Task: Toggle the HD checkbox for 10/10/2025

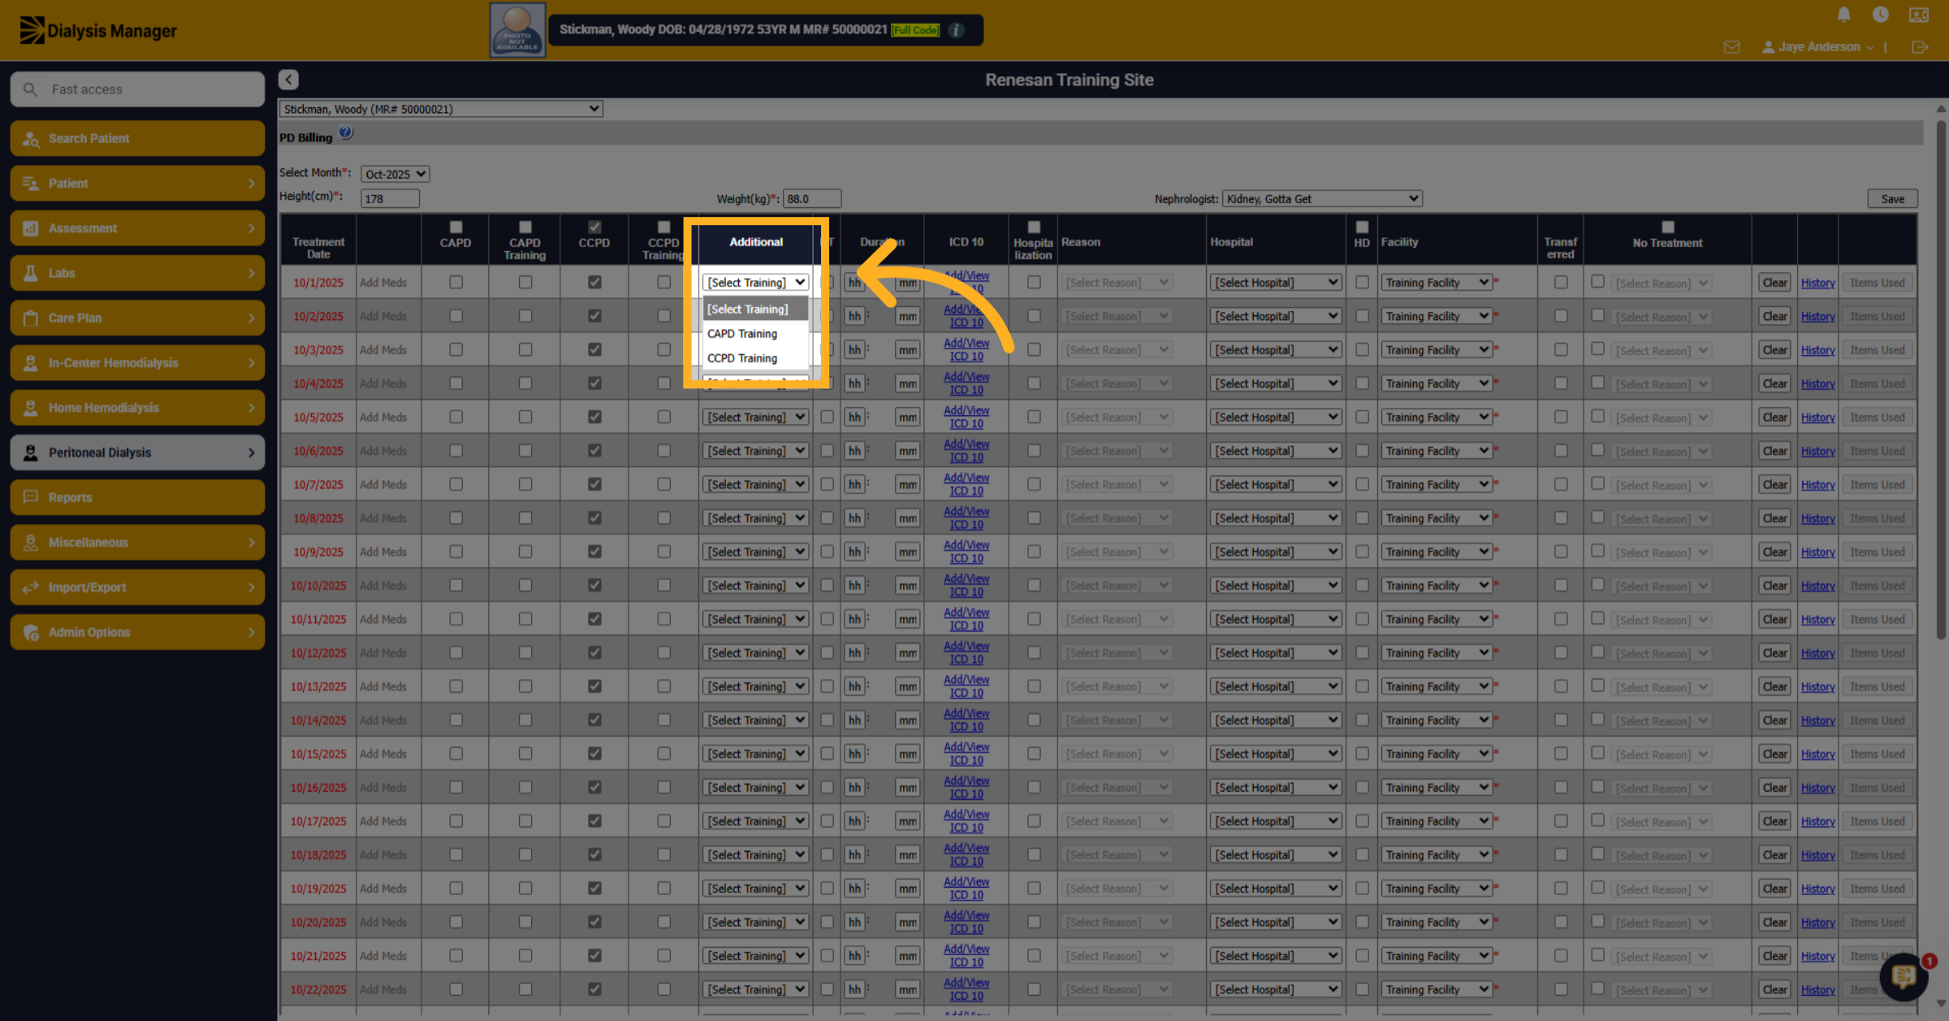Action: pos(1362,585)
